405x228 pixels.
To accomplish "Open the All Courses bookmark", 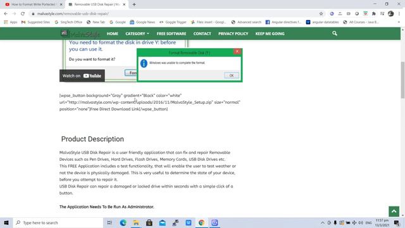I will pyautogui.click(x=361, y=22).
